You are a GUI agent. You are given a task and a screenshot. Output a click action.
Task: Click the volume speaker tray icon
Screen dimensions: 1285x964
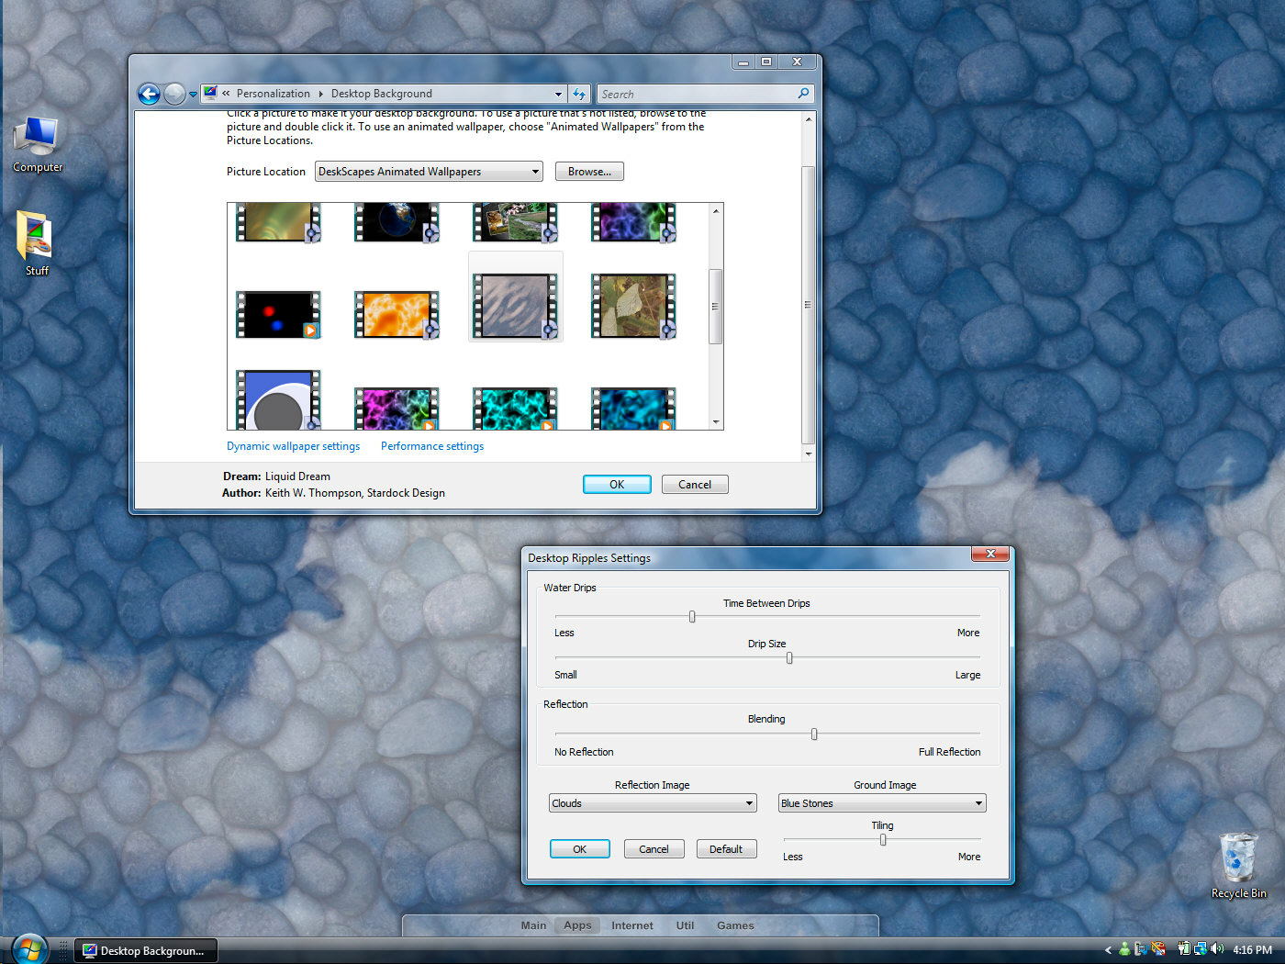point(1217,949)
